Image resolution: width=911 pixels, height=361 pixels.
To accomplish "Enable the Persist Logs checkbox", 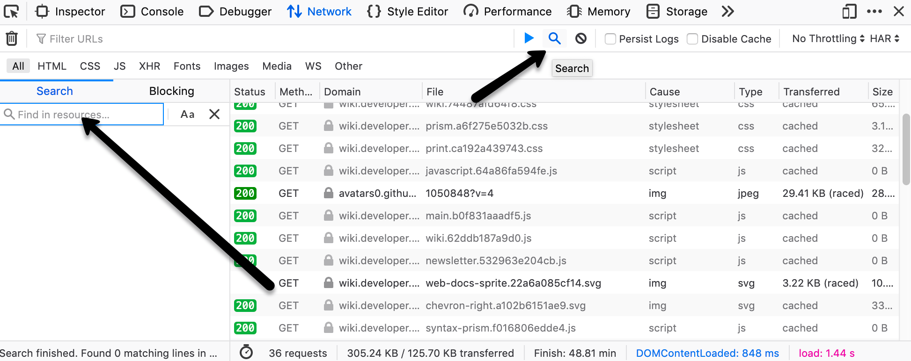I will point(610,39).
